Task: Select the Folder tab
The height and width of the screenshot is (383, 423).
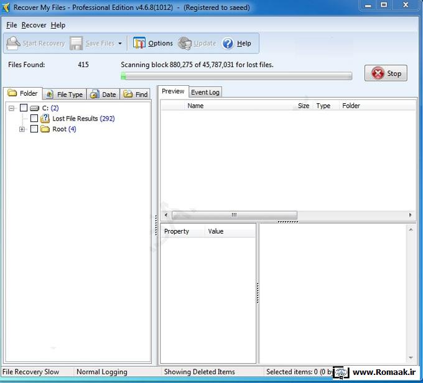Action: coord(23,93)
